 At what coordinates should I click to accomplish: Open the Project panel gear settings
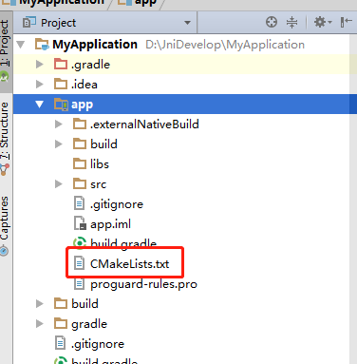(322, 22)
